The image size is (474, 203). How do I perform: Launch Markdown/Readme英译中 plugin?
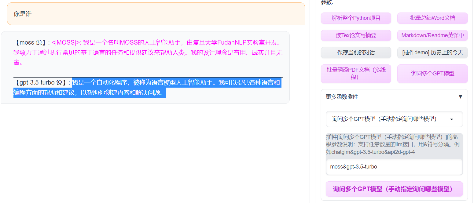(432, 35)
